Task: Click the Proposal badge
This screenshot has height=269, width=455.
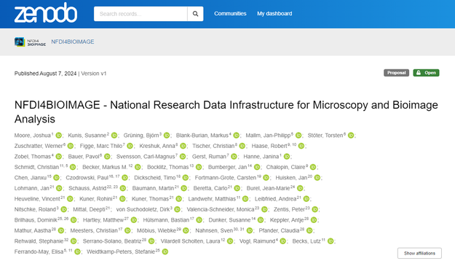Action: 396,73
